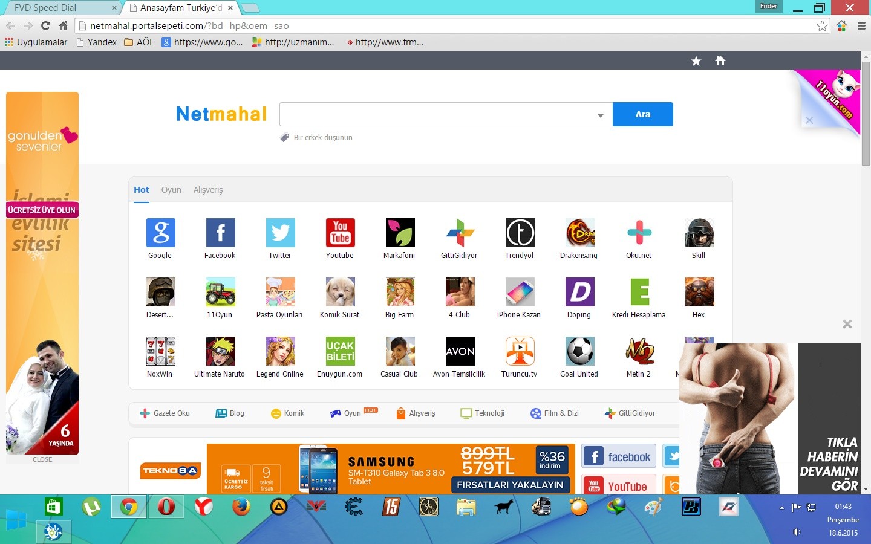Open the GittiGidiyor shortcut icon in grid
Screen dimensions: 871x544
(x=460, y=233)
